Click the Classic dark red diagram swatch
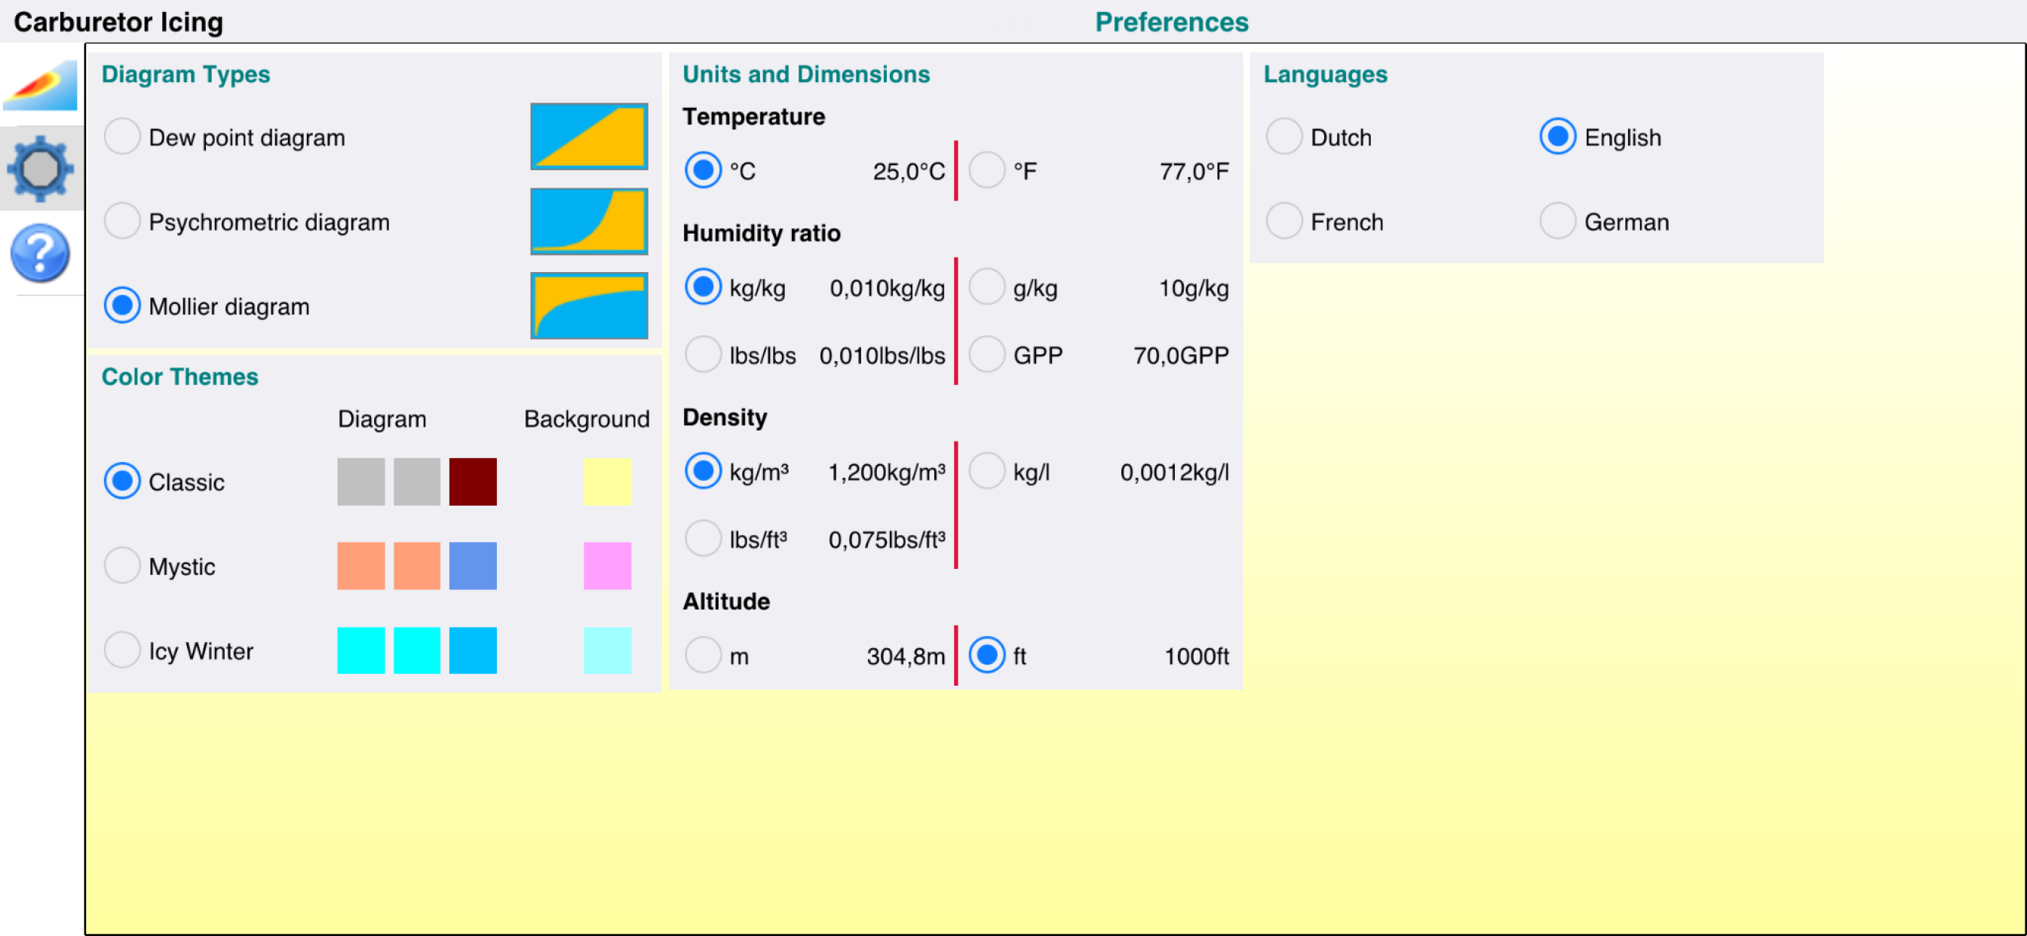This screenshot has height=936, width=2027. pyautogui.click(x=473, y=482)
